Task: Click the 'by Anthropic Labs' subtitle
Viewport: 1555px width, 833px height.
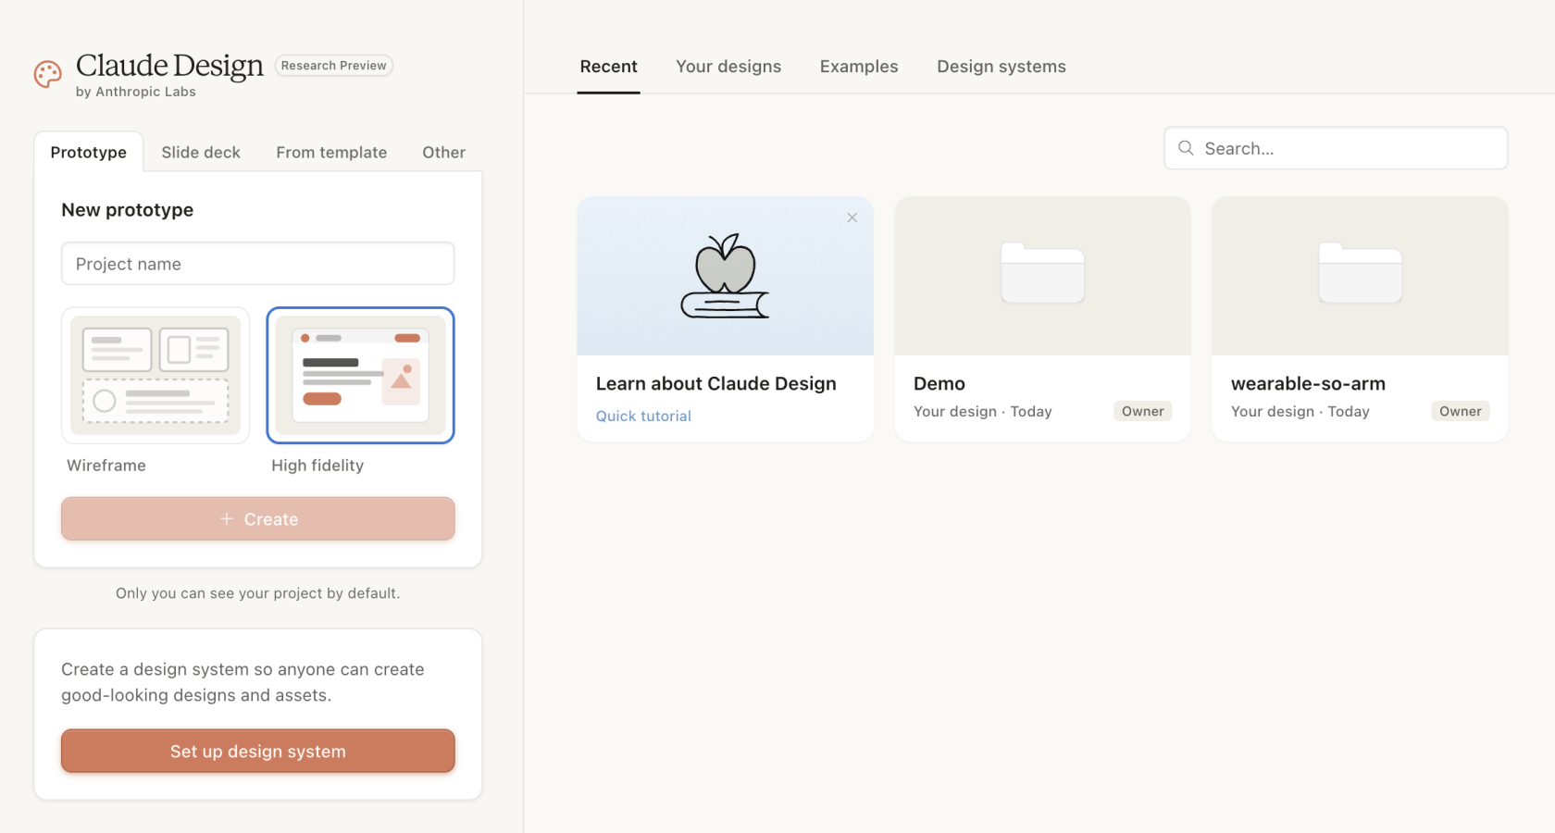Action: click(x=136, y=92)
